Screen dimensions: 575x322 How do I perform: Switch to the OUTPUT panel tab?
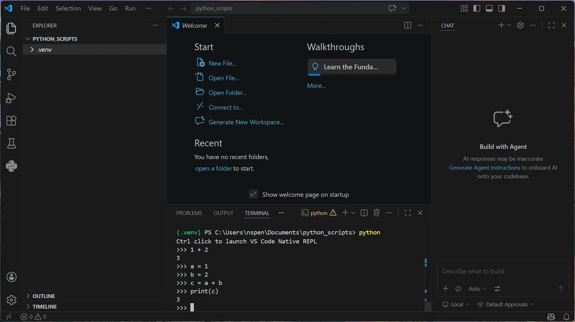(x=223, y=213)
